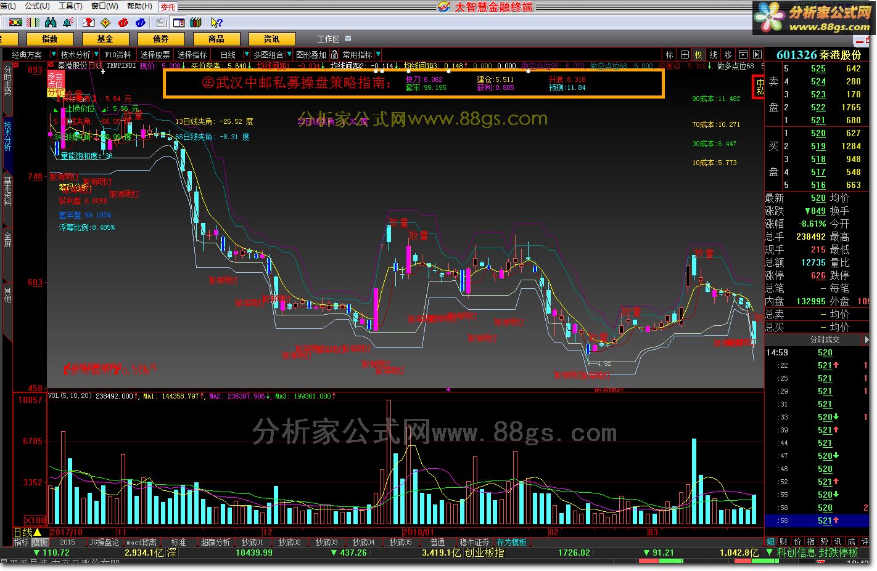
Task: Expand the 技术分析 dropdown arrow
Action: 96,55
